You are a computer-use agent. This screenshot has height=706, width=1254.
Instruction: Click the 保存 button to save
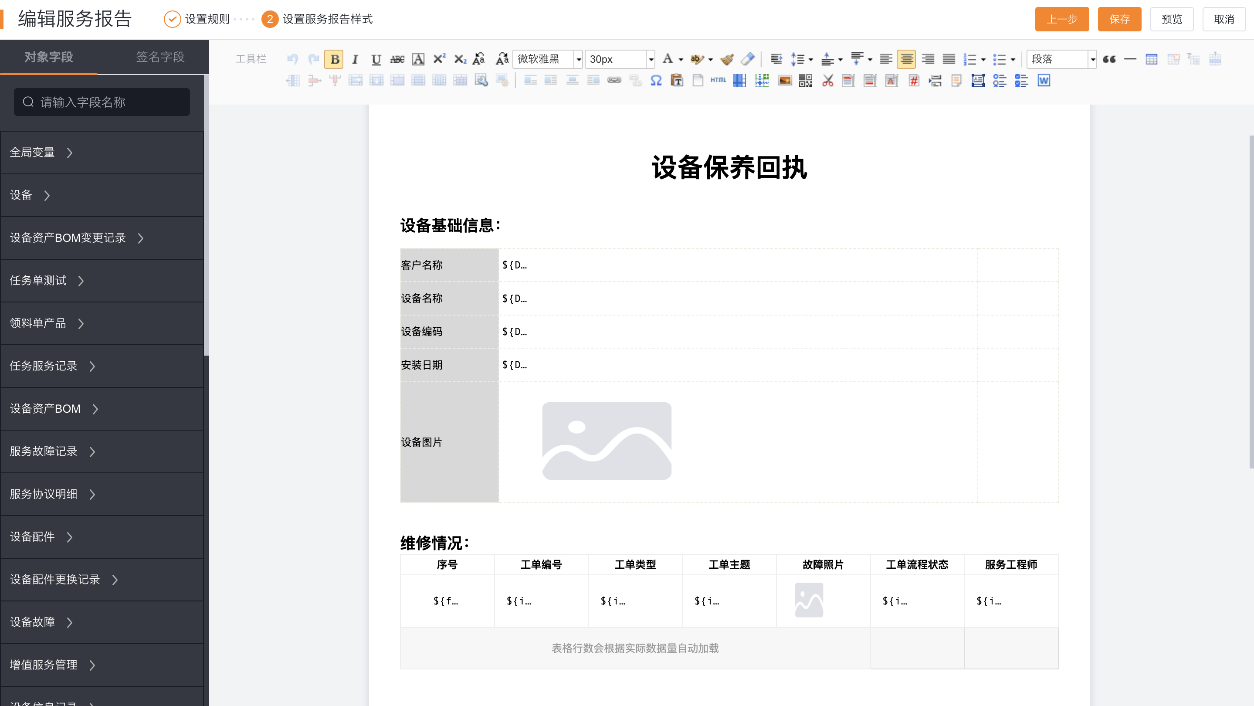(x=1119, y=20)
